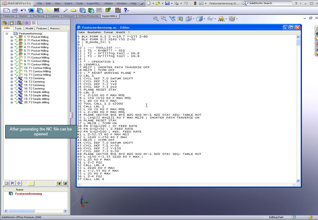318x220 pixels.
Task: Click the Hide/Show Items glasses icon
Action: 210,19
